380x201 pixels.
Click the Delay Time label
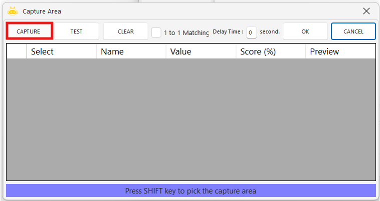click(x=228, y=31)
